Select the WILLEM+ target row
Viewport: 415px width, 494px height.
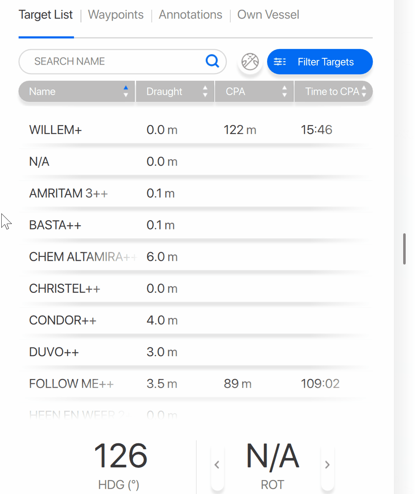coord(194,130)
